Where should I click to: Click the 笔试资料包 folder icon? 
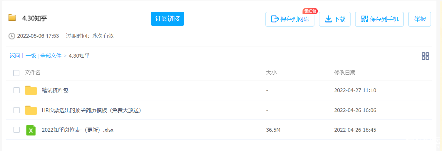click(x=31, y=90)
